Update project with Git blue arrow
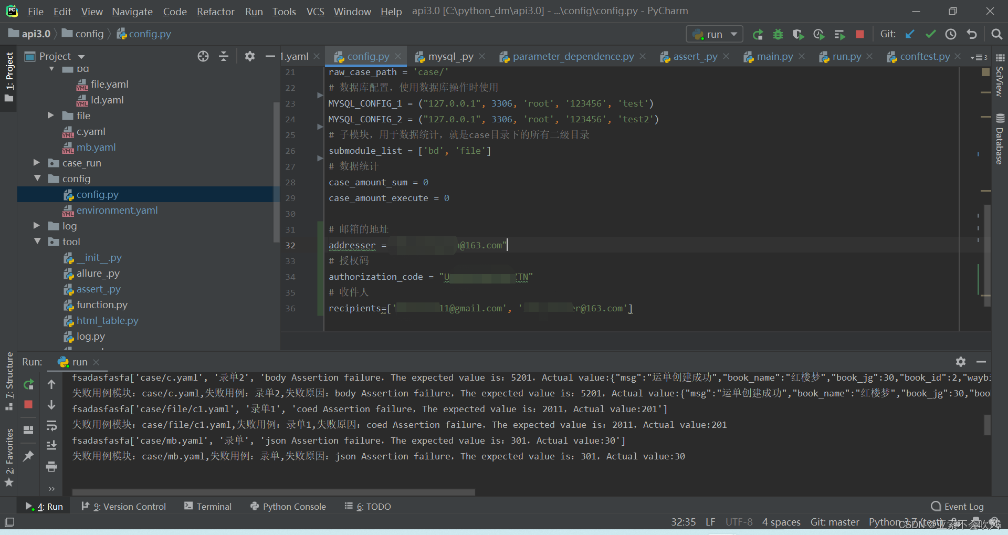The height and width of the screenshot is (535, 1008). coord(910,34)
